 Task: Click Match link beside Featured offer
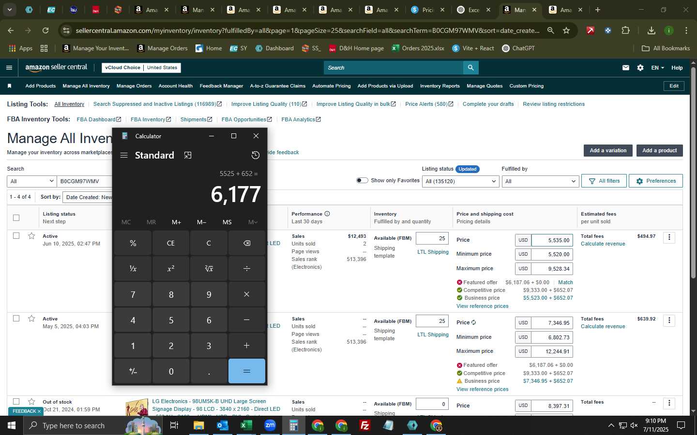(x=565, y=282)
